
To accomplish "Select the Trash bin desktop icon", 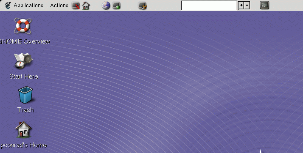I will click(25, 95).
